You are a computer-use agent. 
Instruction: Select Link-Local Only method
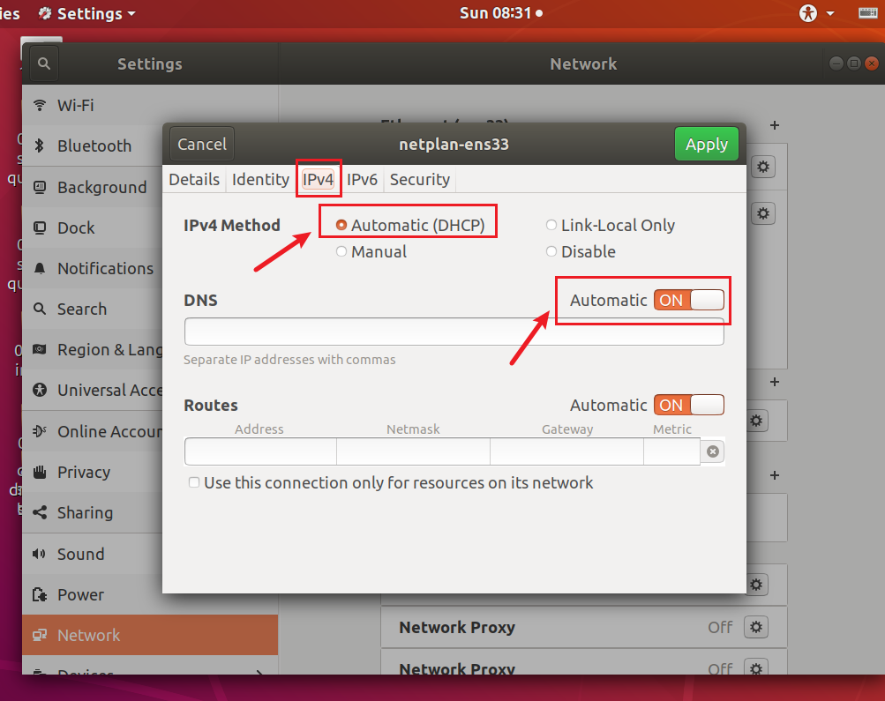point(610,225)
